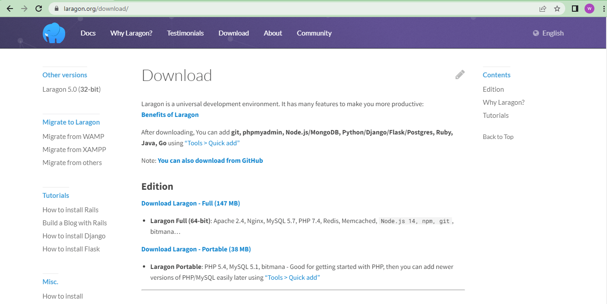
Task: Click the Edition section heading
Action: tap(157, 187)
